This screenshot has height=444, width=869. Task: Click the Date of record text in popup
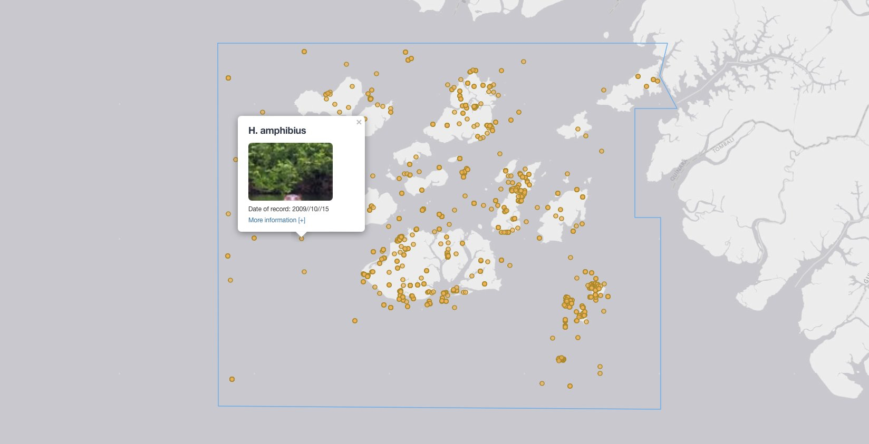[x=288, y=209]
